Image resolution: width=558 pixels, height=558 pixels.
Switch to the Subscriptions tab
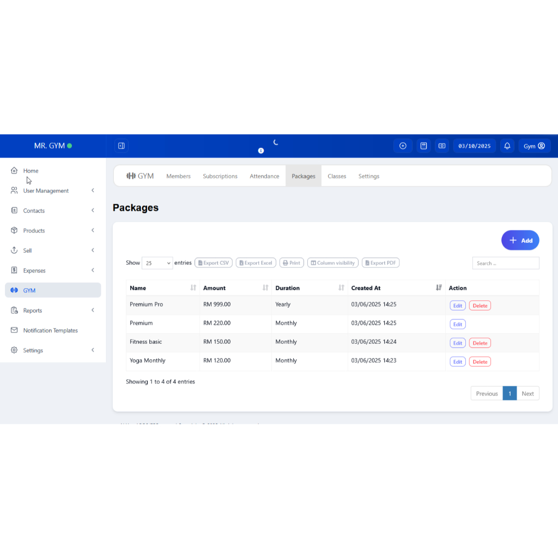tap(220, 177)
